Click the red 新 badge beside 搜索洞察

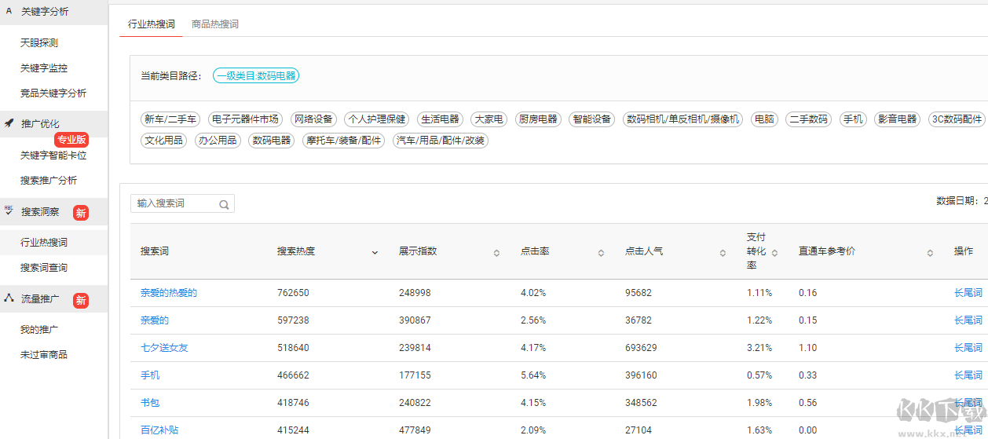click(x=81, y=213)
